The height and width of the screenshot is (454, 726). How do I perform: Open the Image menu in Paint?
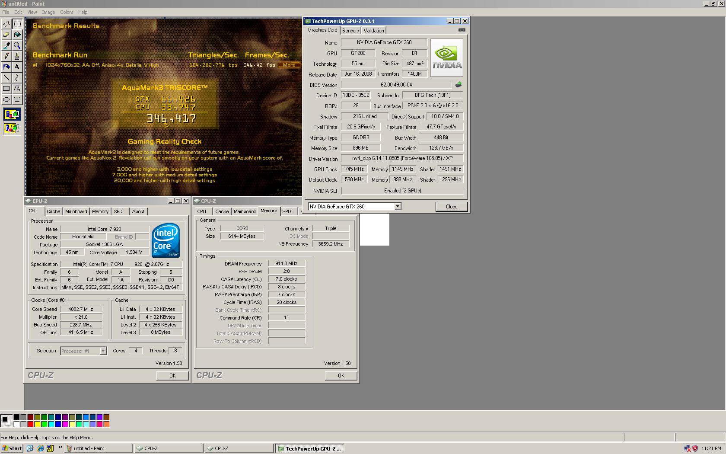(x=48, y=12)
